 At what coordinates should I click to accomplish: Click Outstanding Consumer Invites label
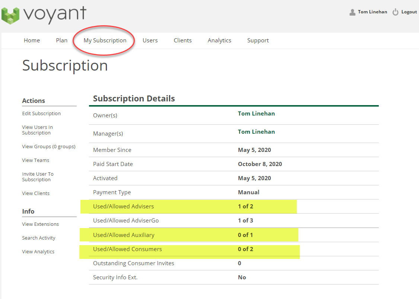pos(134,263)
